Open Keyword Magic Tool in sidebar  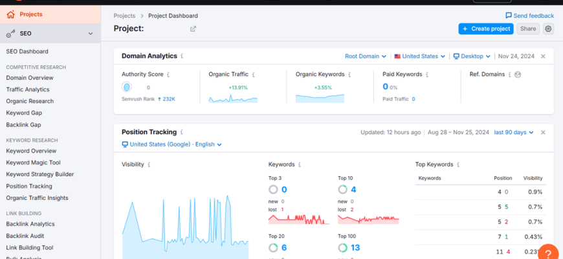33,163
